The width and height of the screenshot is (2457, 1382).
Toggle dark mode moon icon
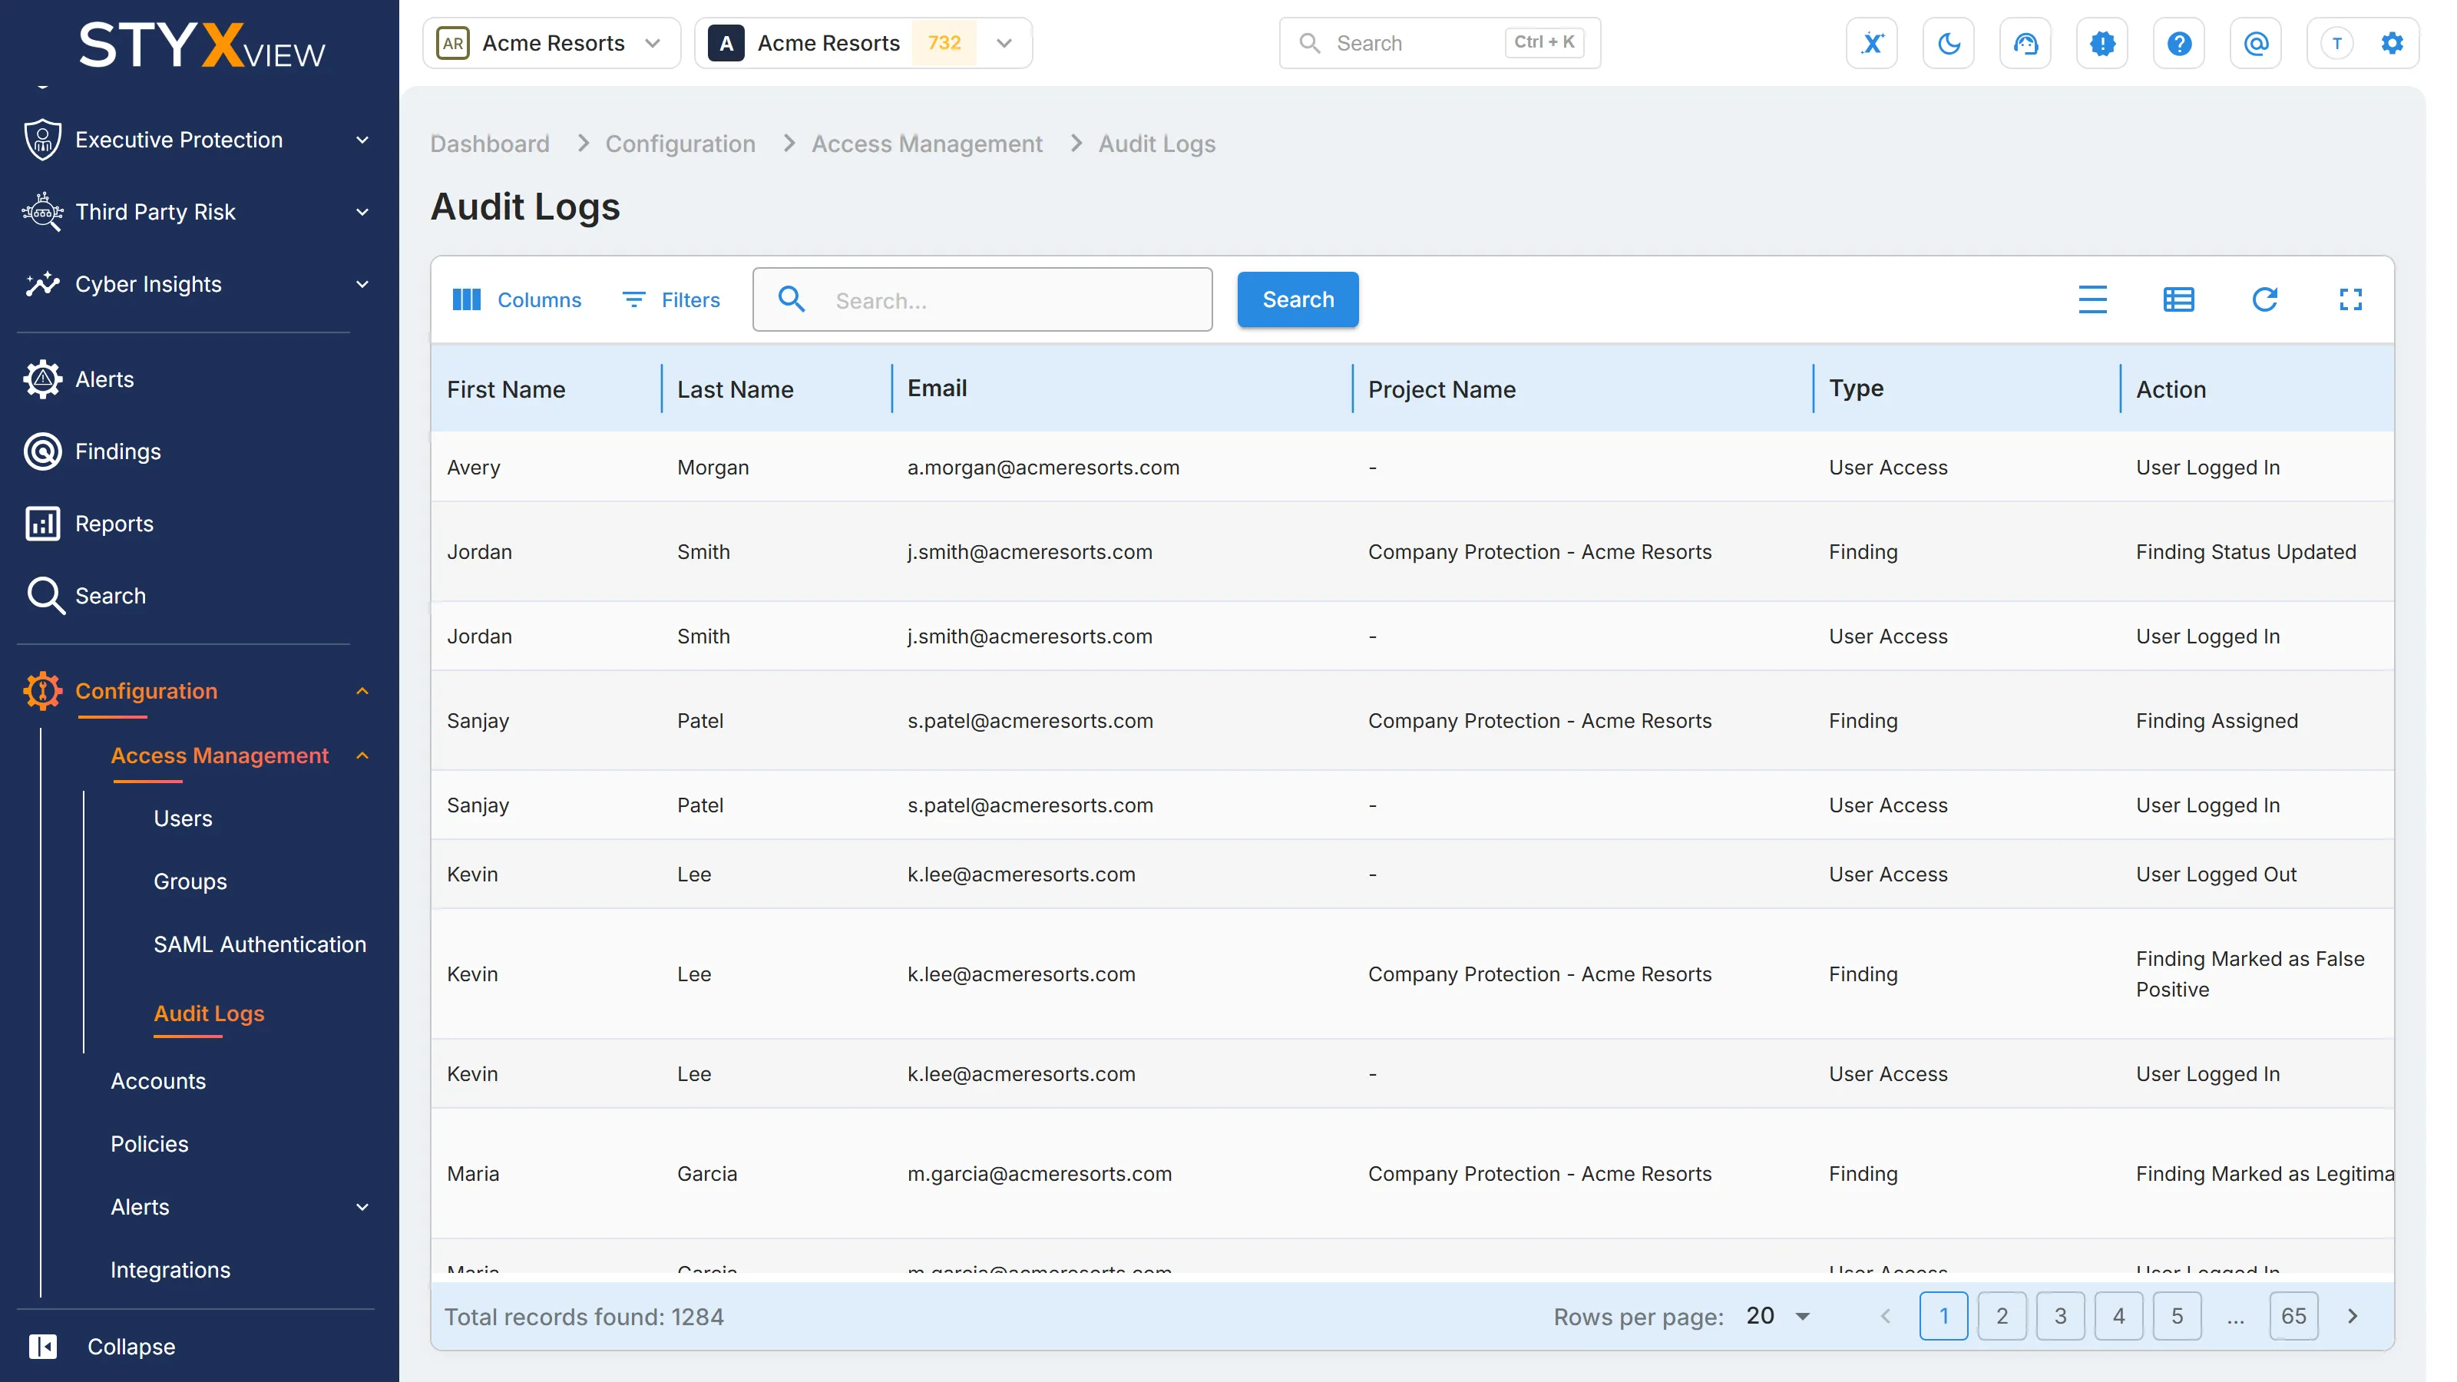pos(1949,43)
